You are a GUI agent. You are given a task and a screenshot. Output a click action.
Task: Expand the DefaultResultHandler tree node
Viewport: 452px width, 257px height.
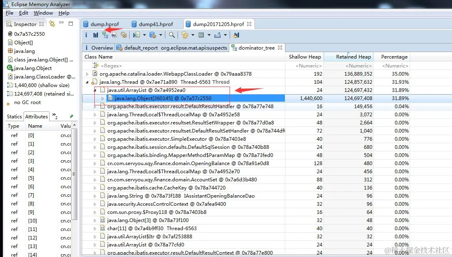[x=95, y=107]
